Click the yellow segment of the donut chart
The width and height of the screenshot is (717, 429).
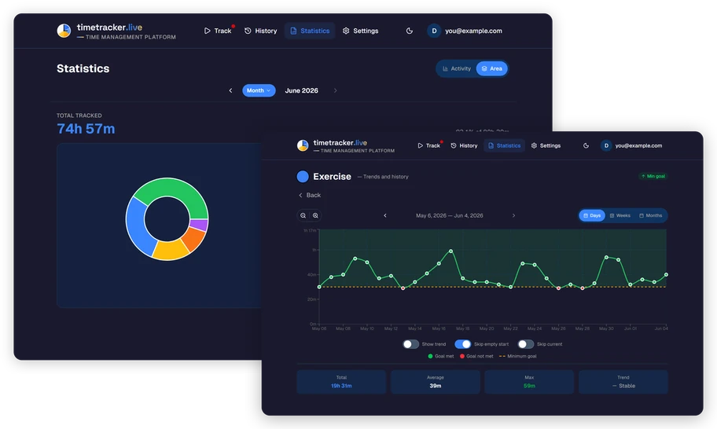coord(170,250)
